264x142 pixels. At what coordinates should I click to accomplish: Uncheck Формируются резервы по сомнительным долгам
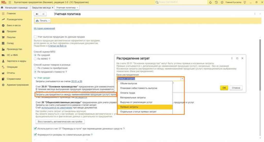tap(35, 135)
